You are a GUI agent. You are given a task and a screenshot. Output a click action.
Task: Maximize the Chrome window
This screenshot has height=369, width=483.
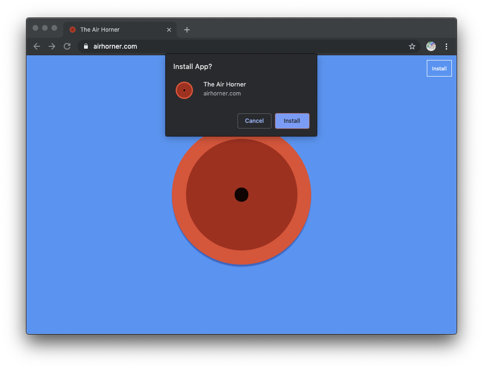click(54, 28)
